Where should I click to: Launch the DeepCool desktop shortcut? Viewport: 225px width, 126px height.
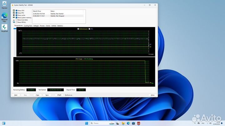[x=4, y=28]
